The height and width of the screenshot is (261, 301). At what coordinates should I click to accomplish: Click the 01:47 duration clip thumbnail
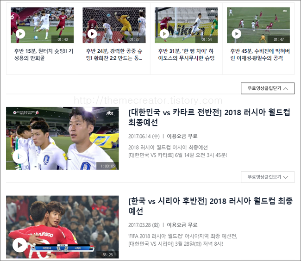click(x=258, y=25)
